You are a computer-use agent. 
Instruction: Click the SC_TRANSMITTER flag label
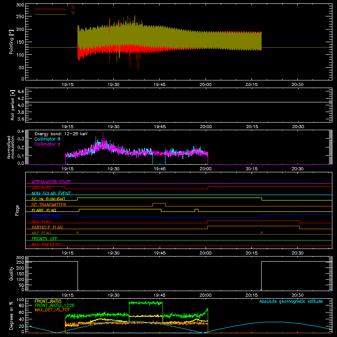49,204
